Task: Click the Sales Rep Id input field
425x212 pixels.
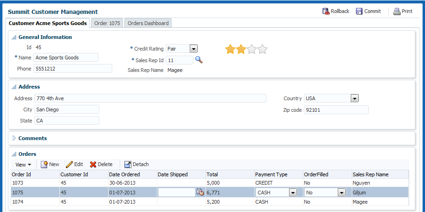Action: point(180,60)
